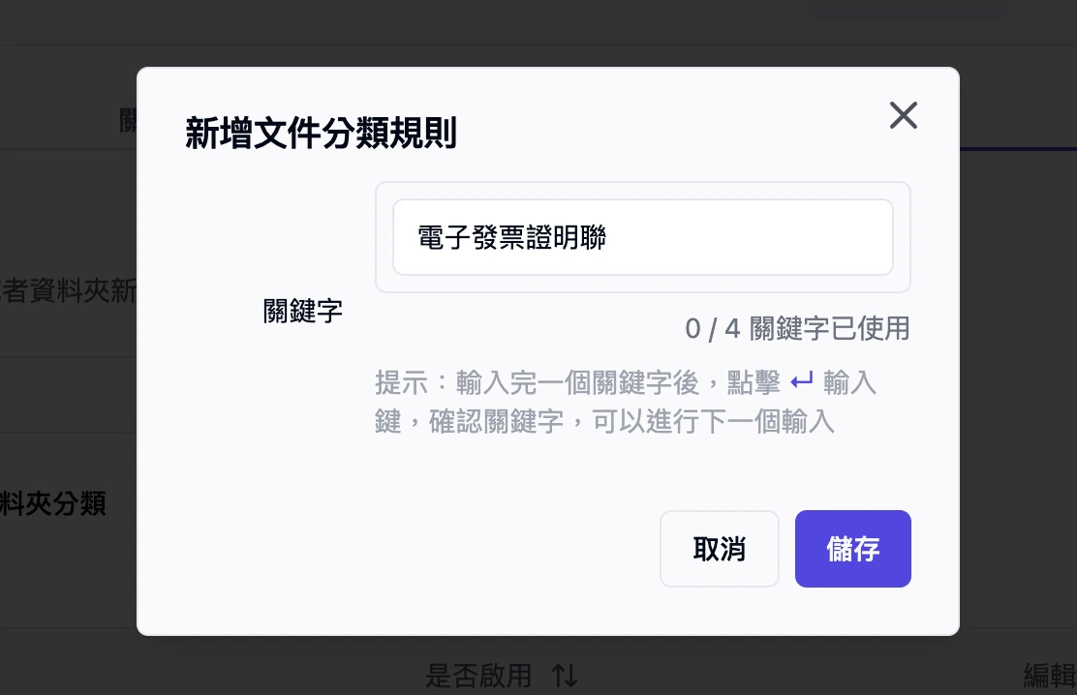Click the sort arrows beside 是否啟用
1077x695 pixels.
click(565, 677)
